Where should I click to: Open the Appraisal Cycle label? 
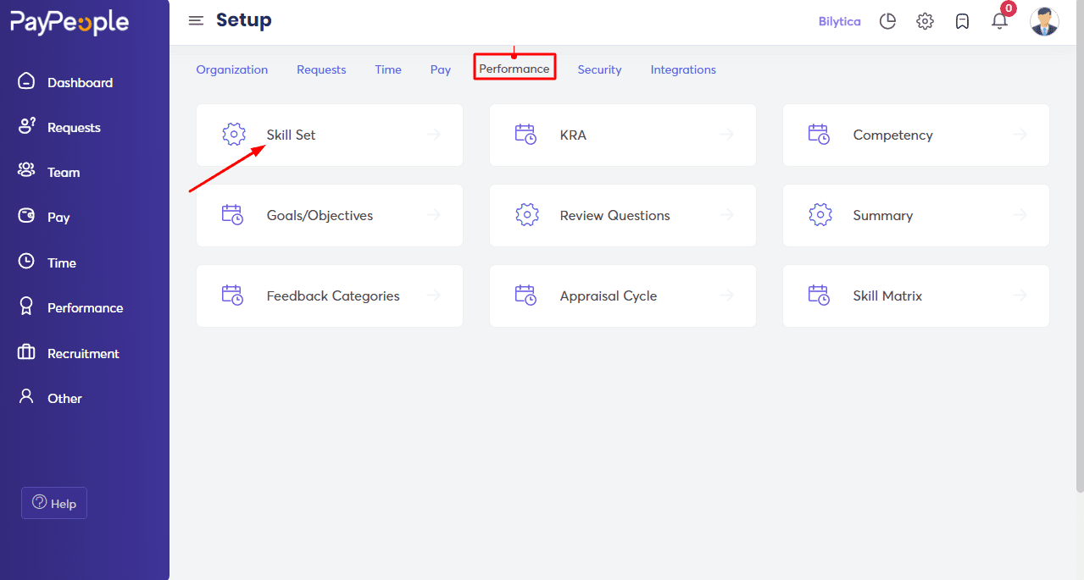609,296
